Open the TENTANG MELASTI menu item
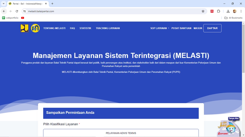 click(x=54, y=28)
